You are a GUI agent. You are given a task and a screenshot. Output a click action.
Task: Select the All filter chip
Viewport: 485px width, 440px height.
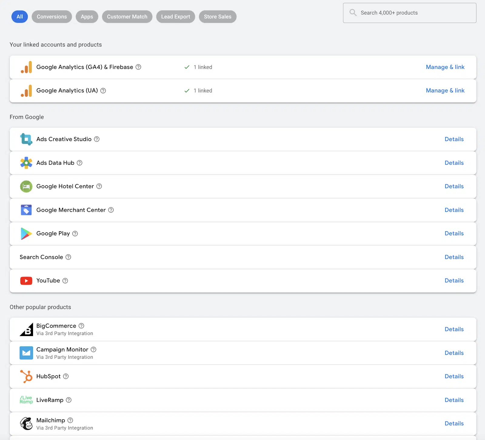(20, 17)
